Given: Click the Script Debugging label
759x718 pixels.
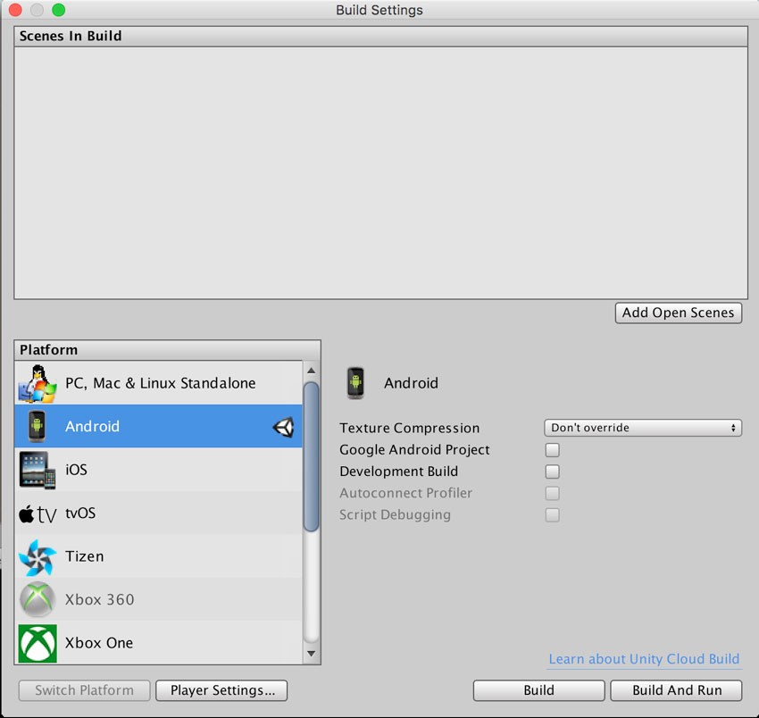Looking at the screenshot, I should pos(395,514).
